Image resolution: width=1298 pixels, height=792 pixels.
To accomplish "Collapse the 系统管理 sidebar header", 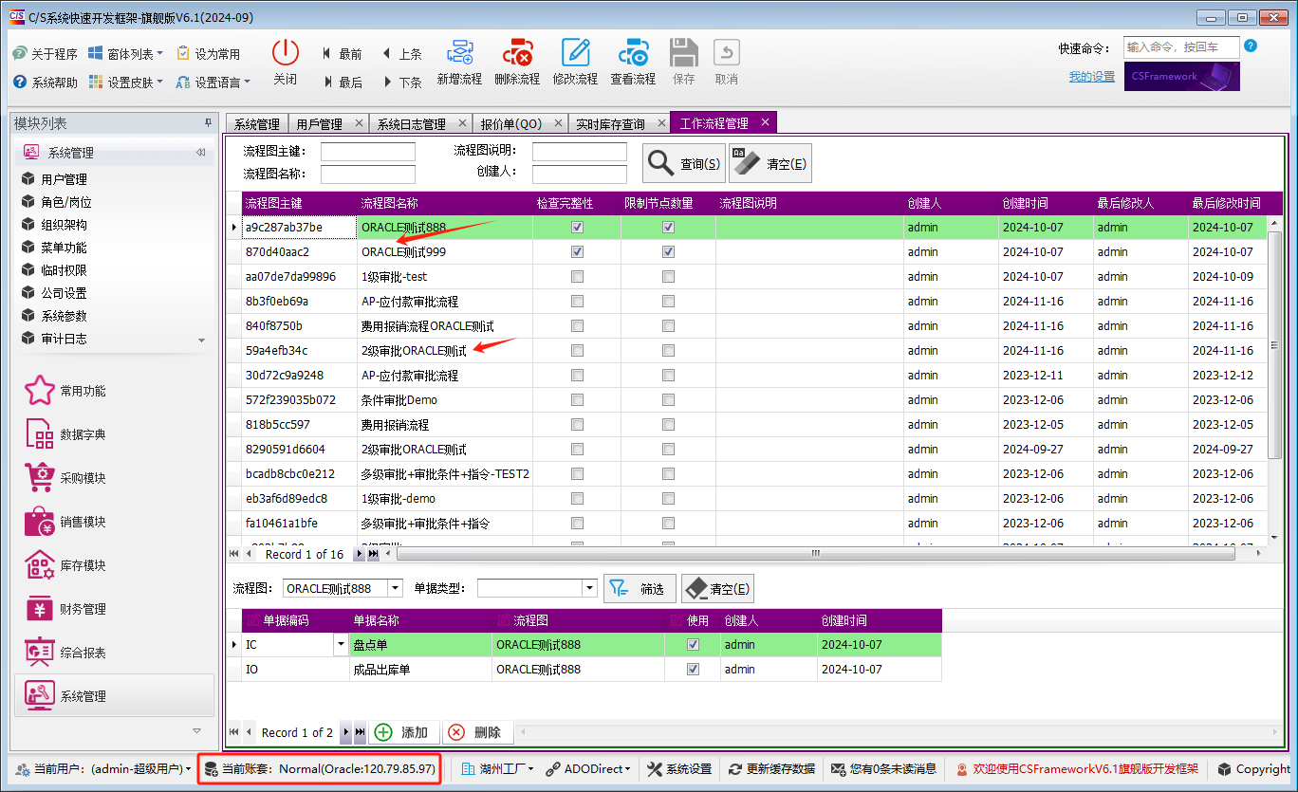I will pos(200,153).
